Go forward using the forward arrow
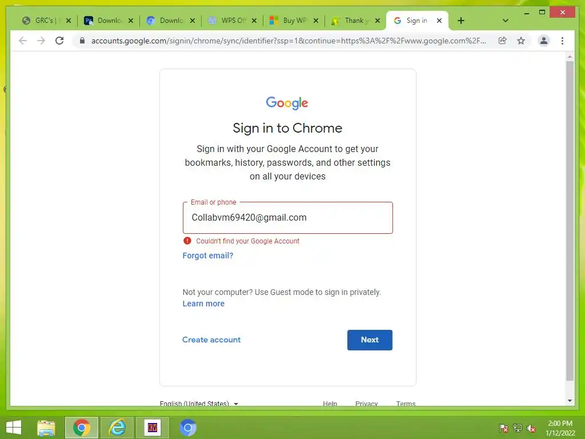Viewport: 585px width, 439px height. pyautogui.click(x=41, y=41)
